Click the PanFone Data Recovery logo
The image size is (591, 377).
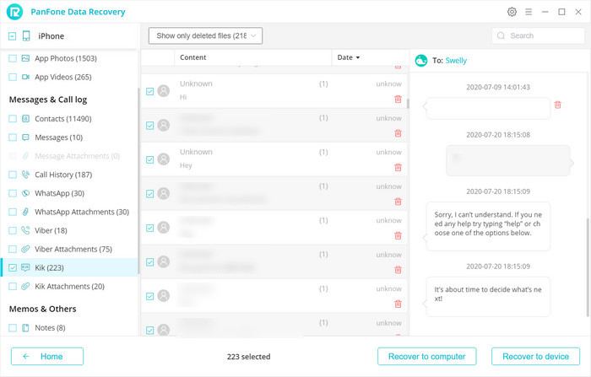[x=14, y=12]
